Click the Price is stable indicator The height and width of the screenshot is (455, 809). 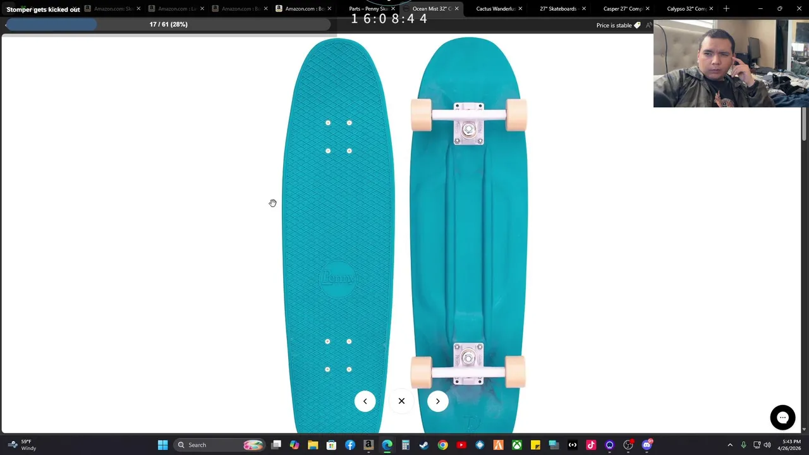point(618,25)
